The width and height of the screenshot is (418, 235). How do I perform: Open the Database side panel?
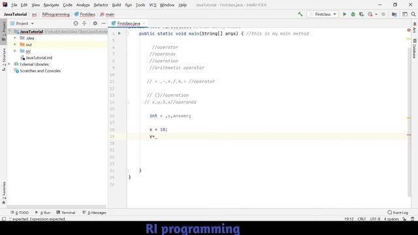tap(415, 49)
